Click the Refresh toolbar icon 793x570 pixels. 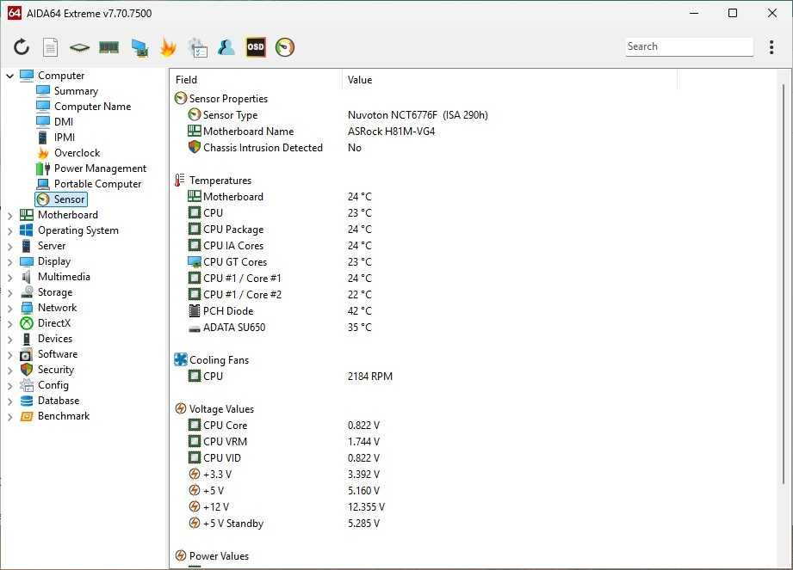[x=22, y=47]
